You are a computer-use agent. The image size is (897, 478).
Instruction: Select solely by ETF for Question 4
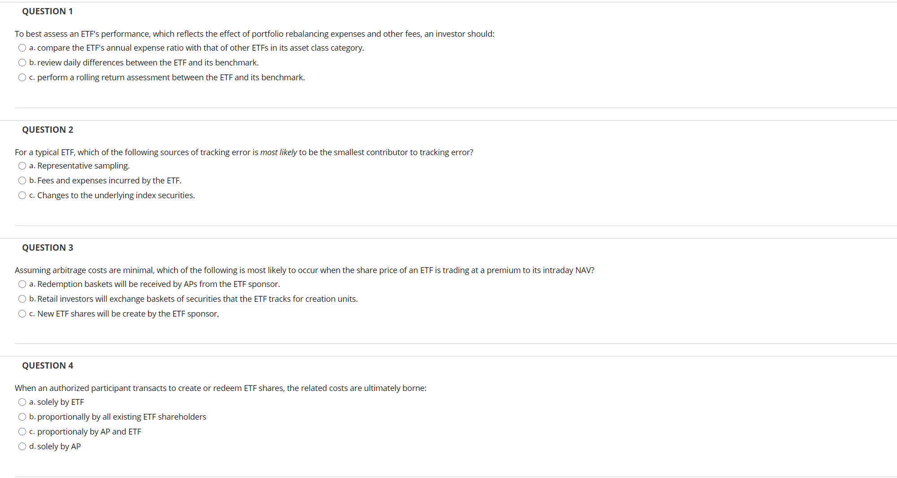[22, 402]
